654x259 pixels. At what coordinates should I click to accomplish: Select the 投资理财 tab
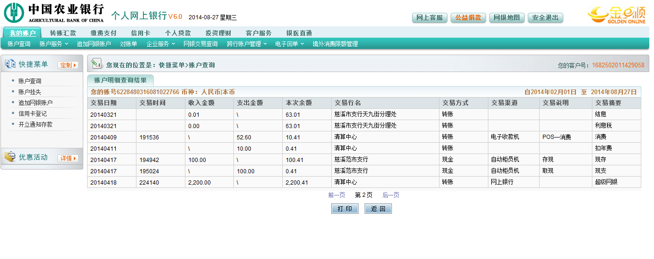(218, 33)
